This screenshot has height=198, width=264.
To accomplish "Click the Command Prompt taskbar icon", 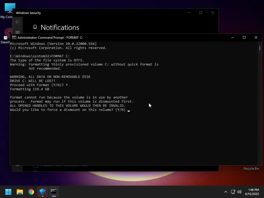I will (54, 192).
